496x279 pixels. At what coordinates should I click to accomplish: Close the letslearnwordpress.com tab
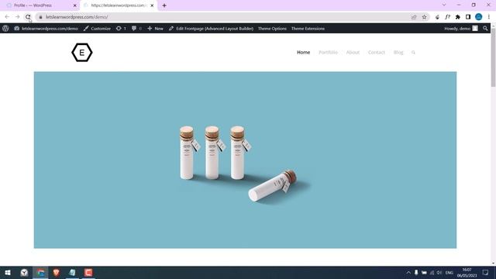(x=152, y=5)
